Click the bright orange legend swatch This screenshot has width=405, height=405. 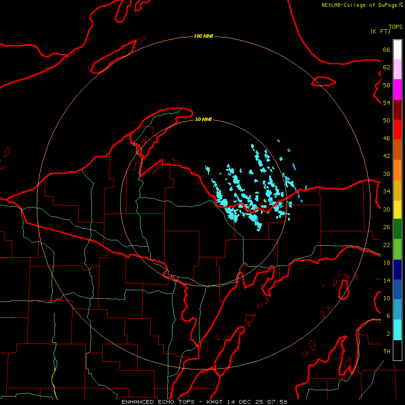click(397, 170)
